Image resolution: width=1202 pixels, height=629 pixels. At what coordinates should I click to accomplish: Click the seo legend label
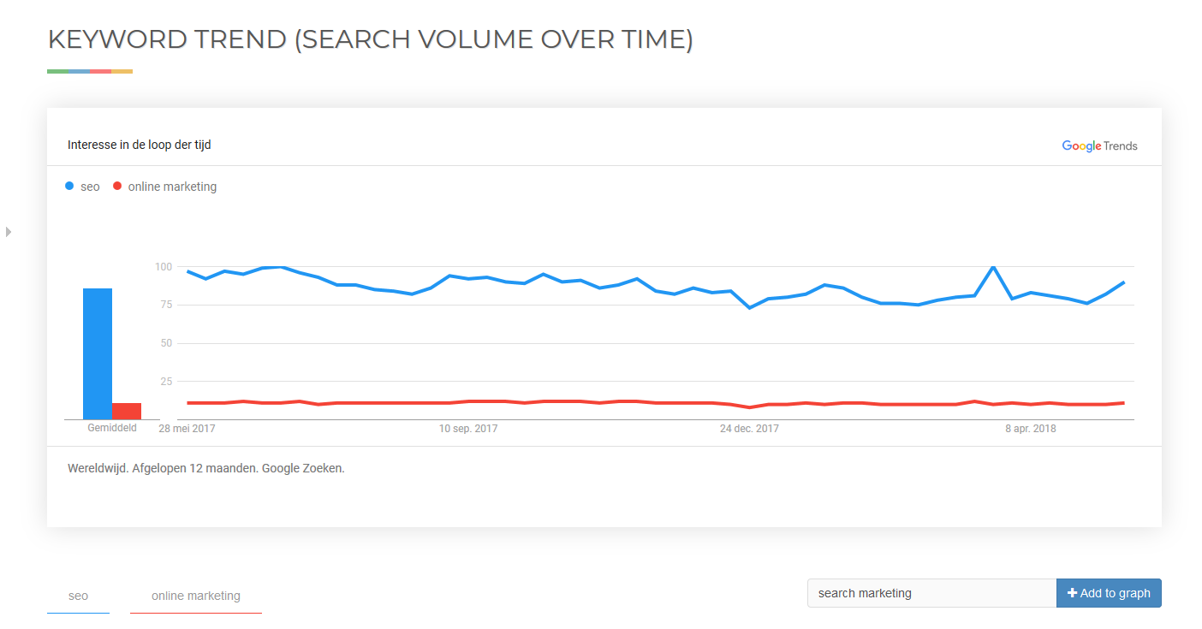tap(90, 187)
